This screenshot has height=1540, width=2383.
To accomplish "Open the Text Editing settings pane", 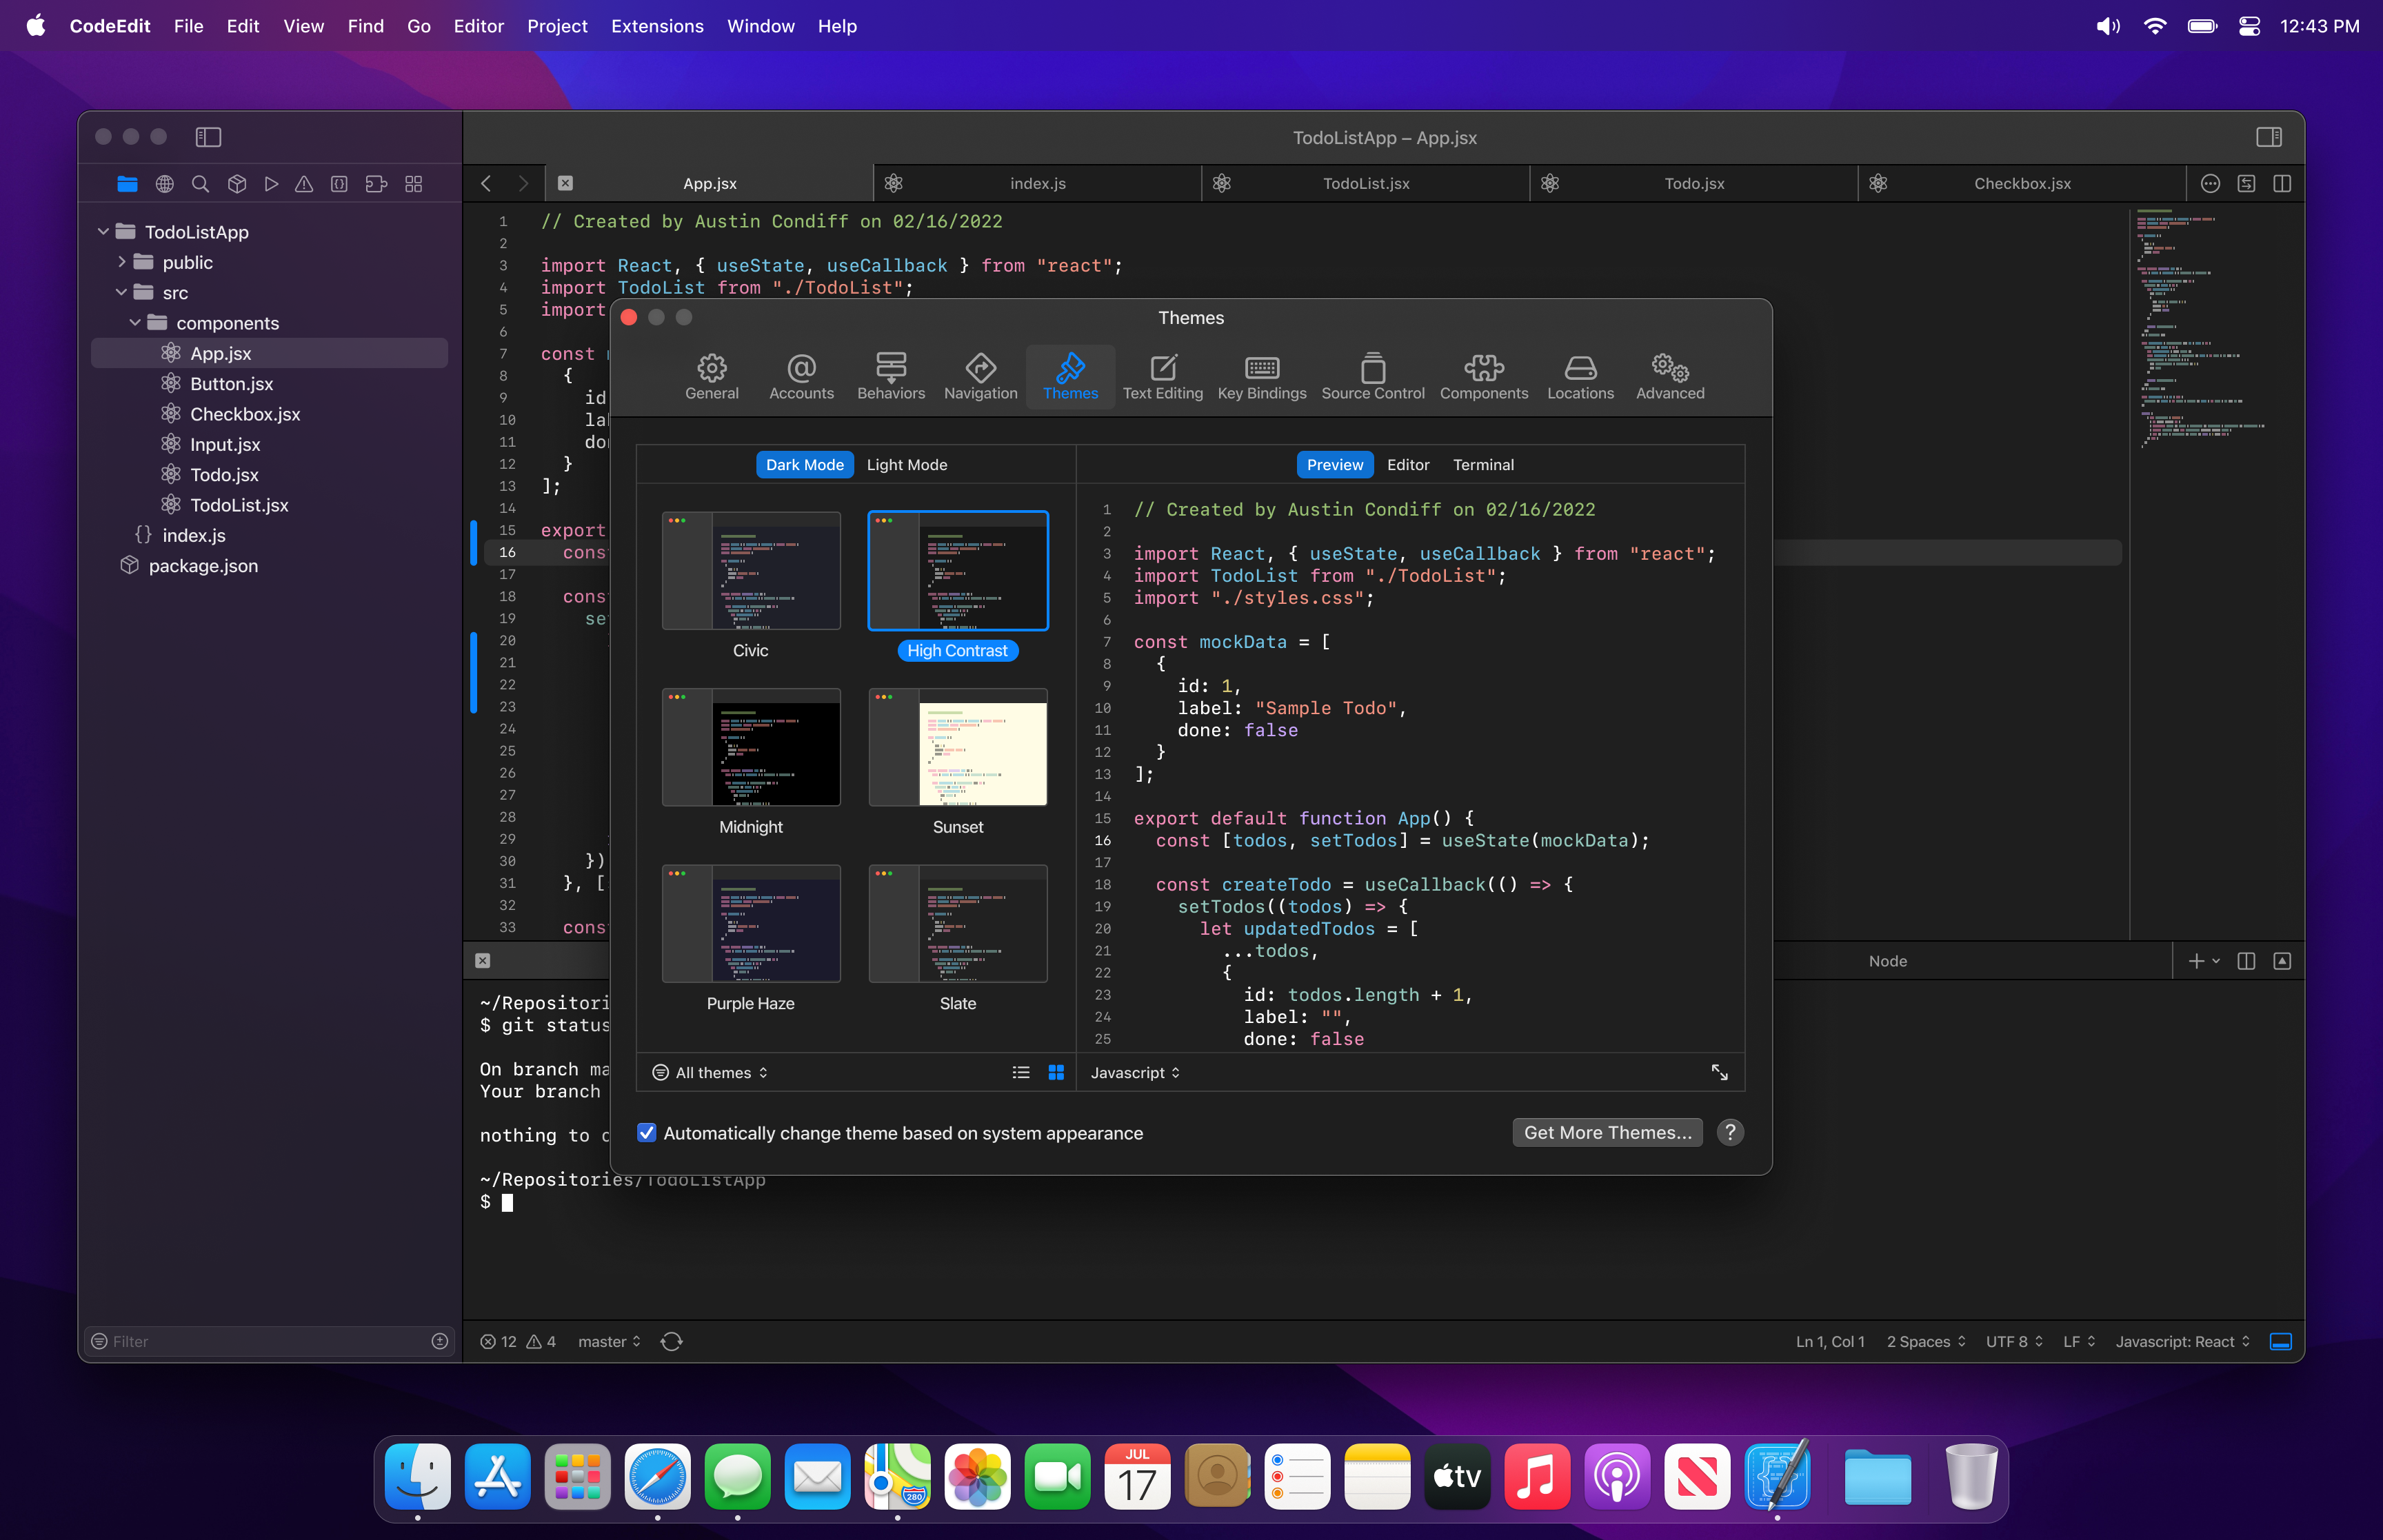I will tap(1162, 376).
